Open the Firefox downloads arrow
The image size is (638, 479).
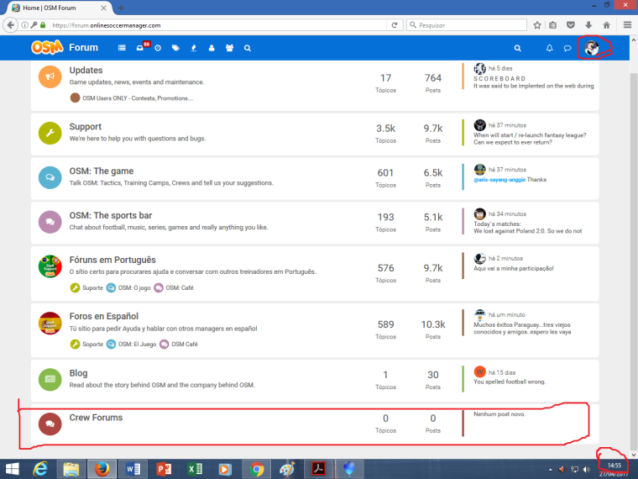coord(588,25)
